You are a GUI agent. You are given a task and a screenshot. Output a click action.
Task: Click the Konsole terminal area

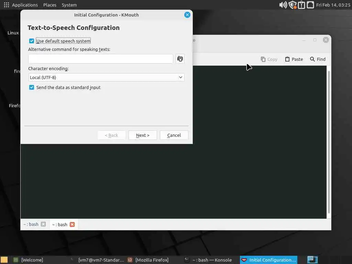point(173,181)
